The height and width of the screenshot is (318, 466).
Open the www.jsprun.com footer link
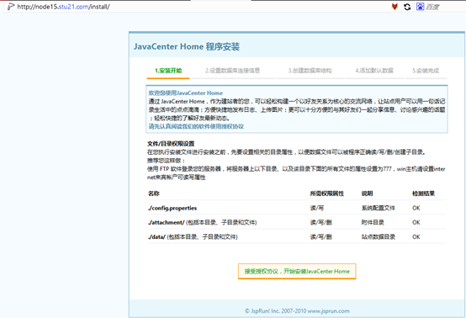point(328,311)
